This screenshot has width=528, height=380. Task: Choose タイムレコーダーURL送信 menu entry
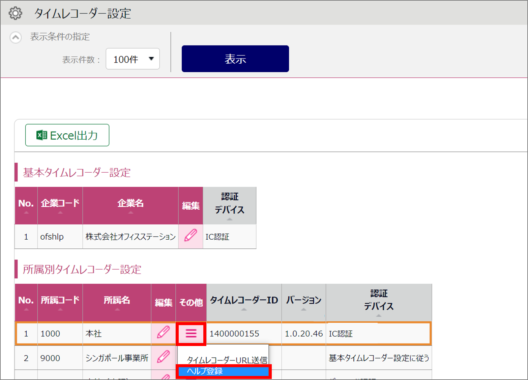point(227,360)
